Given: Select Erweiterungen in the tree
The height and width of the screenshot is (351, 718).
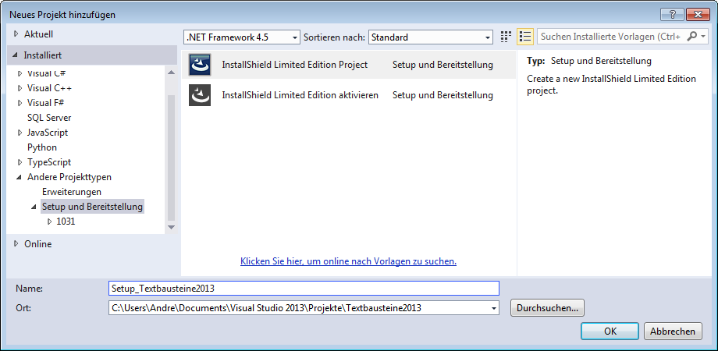Looking at the screenshot, I should [72, 192].
